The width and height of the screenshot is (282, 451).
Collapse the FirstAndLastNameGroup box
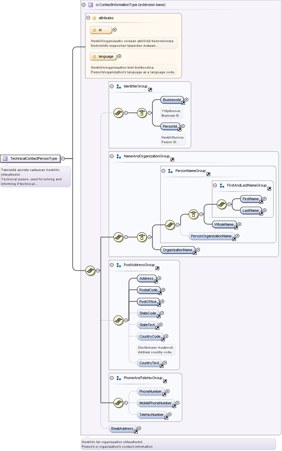click(215, 185)
